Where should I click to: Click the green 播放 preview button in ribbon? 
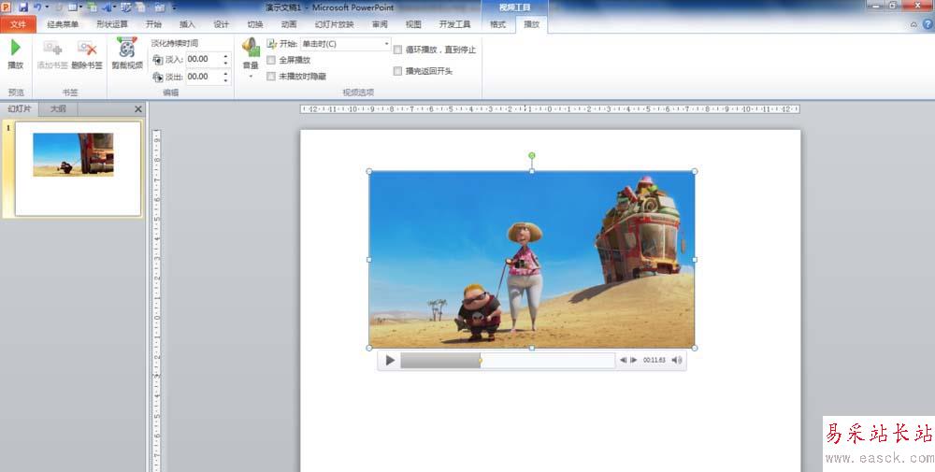(16, 53)
